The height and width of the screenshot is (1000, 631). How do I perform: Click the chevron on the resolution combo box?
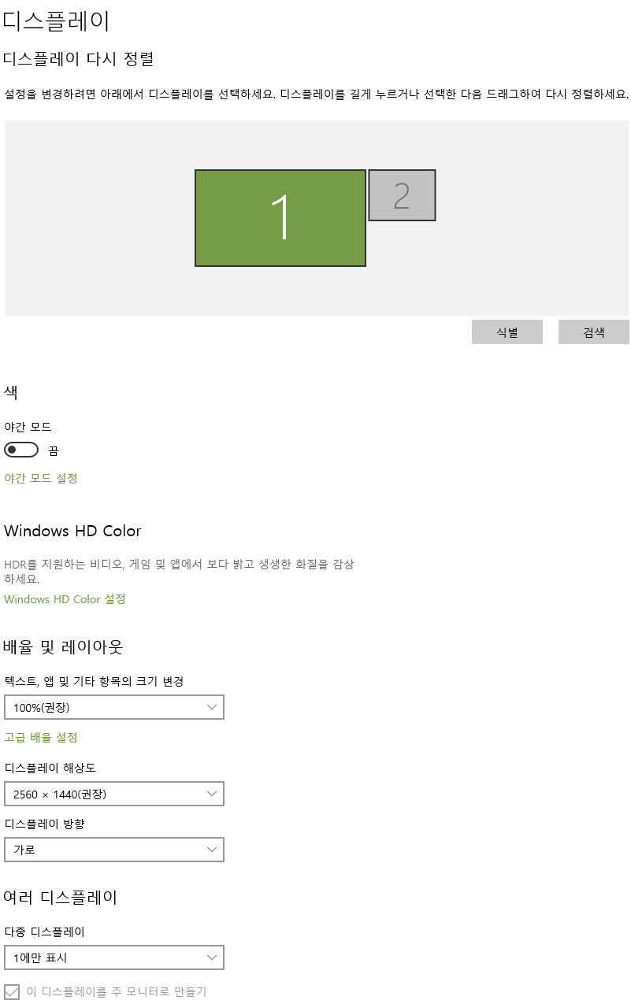point(211,794)
